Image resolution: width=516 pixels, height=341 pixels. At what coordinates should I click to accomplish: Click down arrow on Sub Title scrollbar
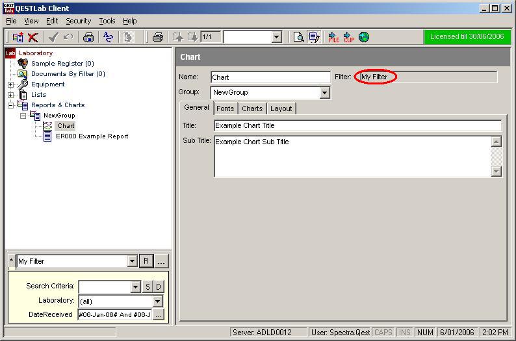[497, 171]
